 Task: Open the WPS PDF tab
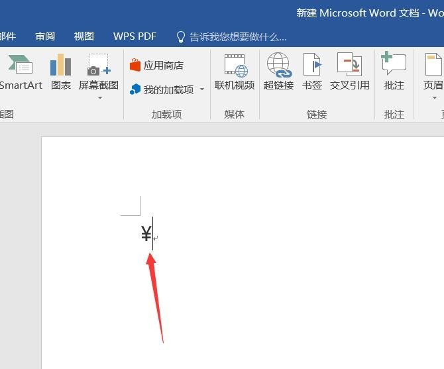[x=135, y=36]
